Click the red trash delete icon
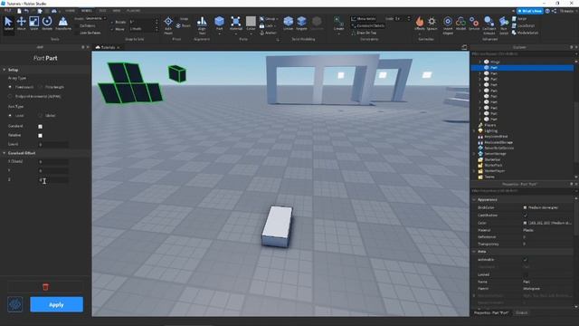The height and width of the screenshot is (326, 579). pos(45,287)
